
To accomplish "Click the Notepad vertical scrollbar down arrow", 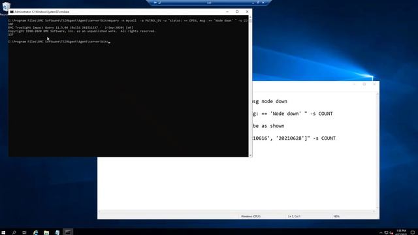I will (378, 208).
